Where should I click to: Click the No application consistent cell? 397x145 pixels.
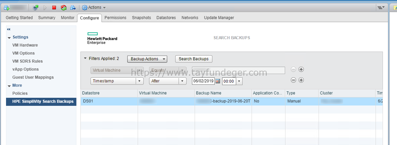tap(268, 101)
